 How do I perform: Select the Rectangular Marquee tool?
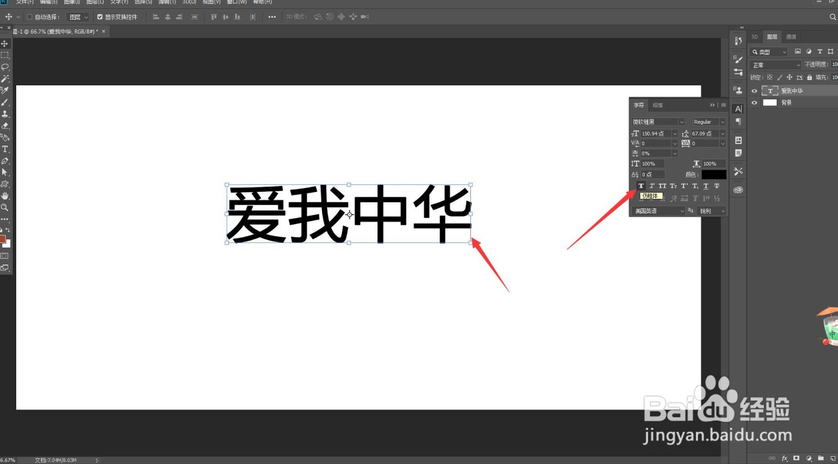coord(5,55)
